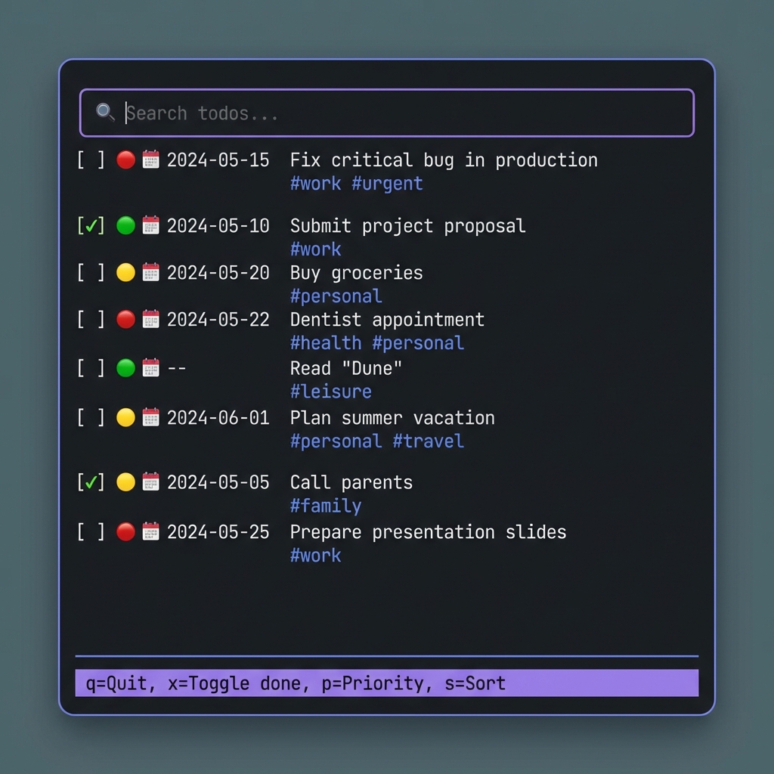
Task: Click #work tag under Submit project proposal
Action: click(315, 249)
